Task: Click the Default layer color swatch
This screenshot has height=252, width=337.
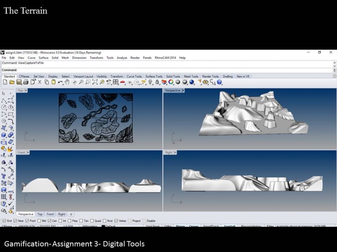Action: [103, 226]
